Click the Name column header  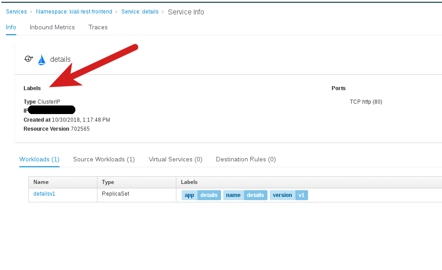point(63,183)
